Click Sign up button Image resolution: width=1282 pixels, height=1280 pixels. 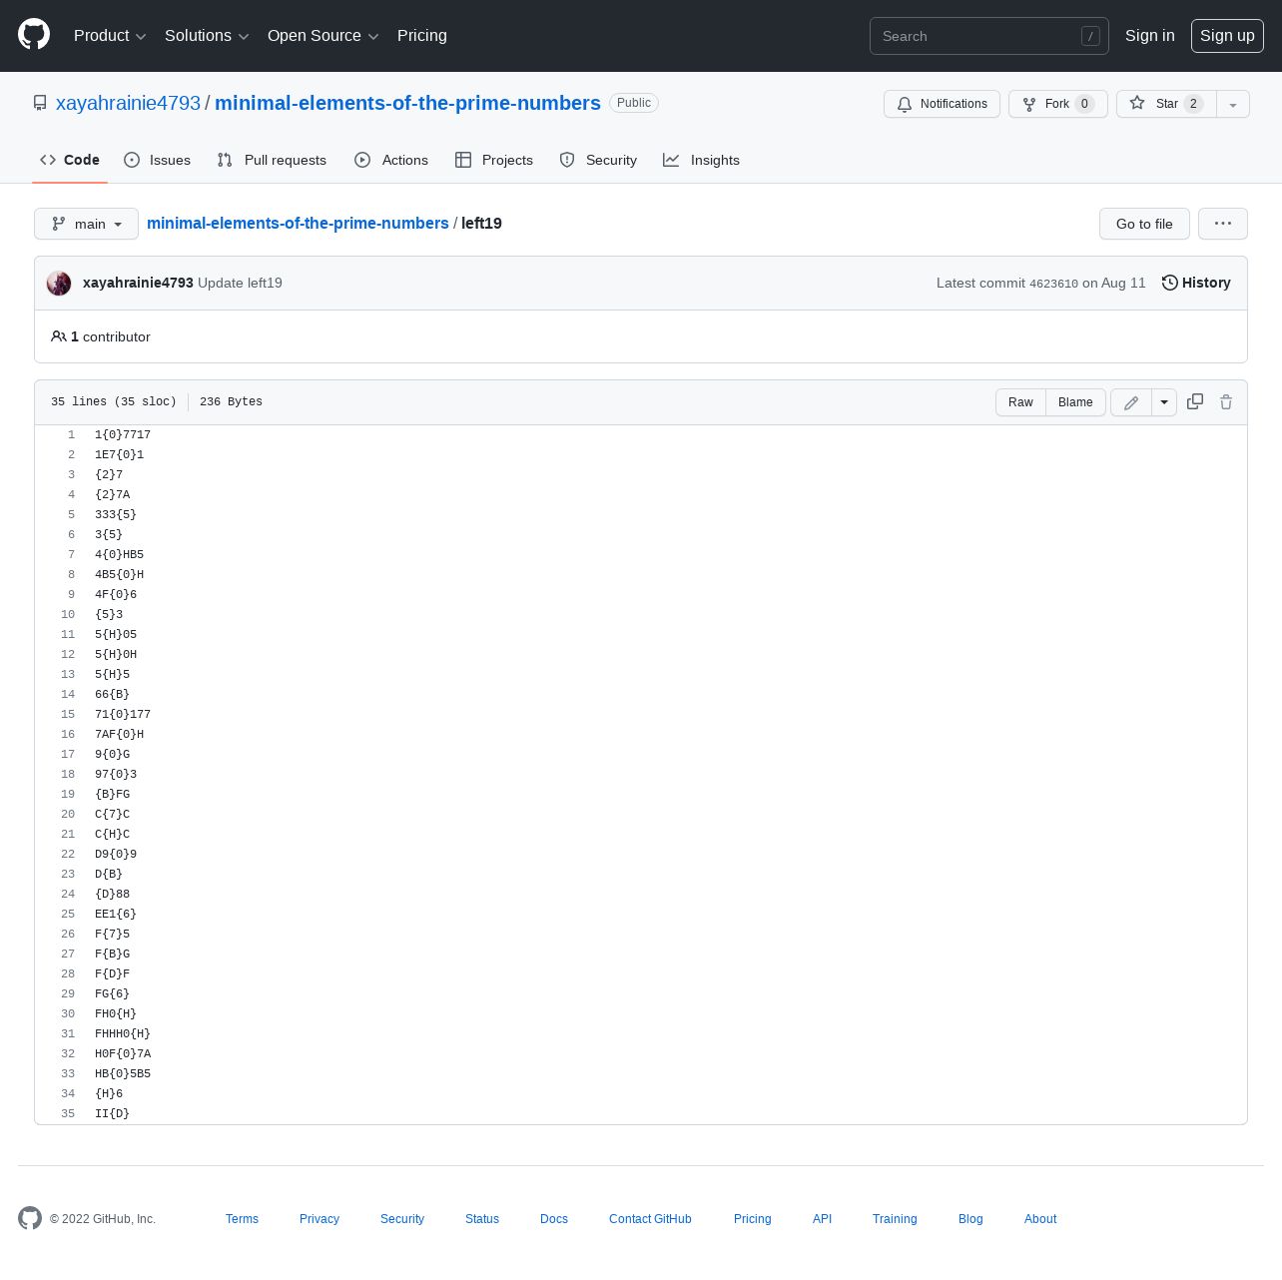[x=1227, y=36]
